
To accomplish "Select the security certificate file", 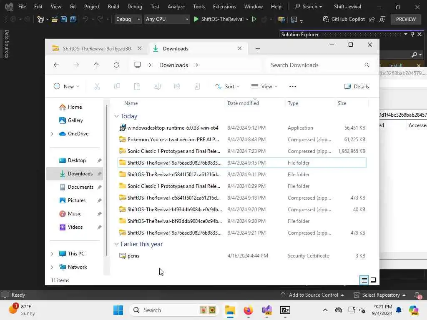I will click(x=242, y=256).
